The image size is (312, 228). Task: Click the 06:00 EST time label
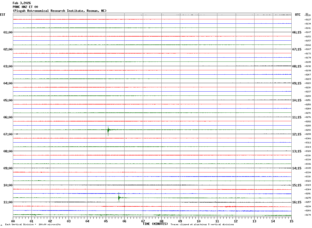pos(8,117)
